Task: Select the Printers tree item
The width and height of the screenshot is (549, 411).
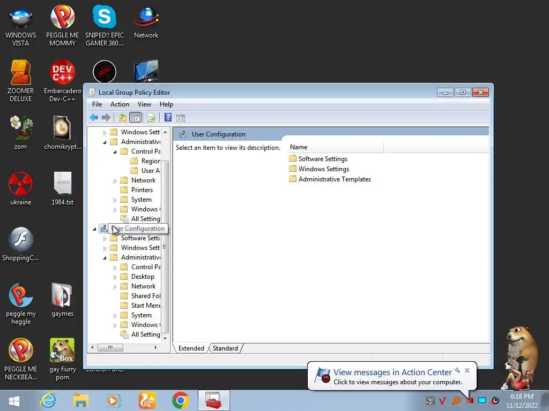Action: coord(137,190)
